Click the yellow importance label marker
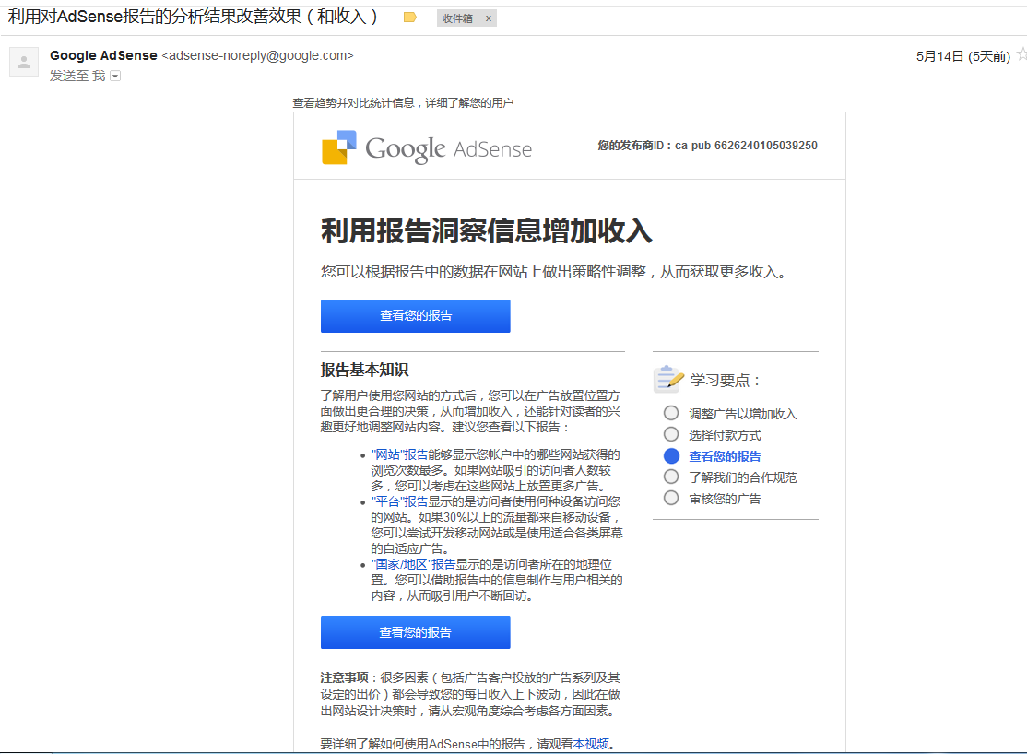Viewport: 1027px width, 754px height. point(410,18)
